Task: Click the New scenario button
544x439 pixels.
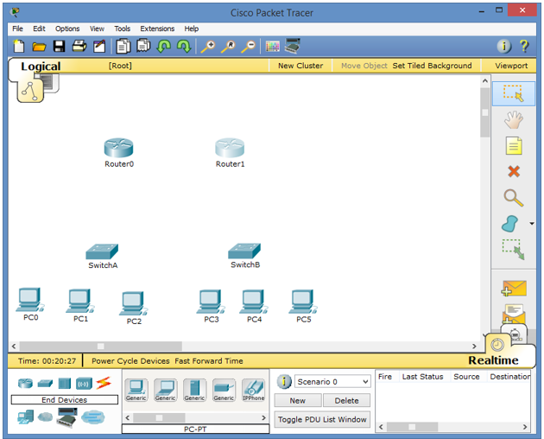Action: tap(298, 400)
